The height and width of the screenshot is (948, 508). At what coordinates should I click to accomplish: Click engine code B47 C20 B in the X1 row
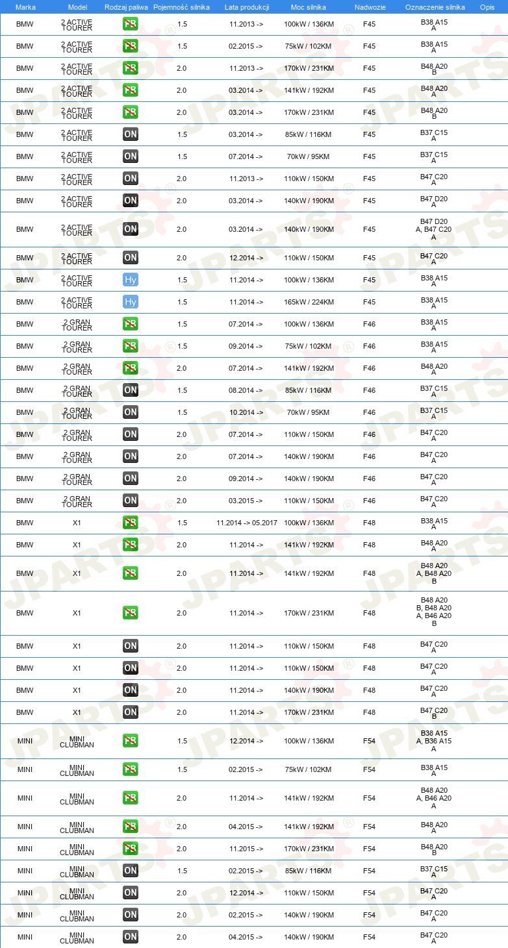point(434,714)
